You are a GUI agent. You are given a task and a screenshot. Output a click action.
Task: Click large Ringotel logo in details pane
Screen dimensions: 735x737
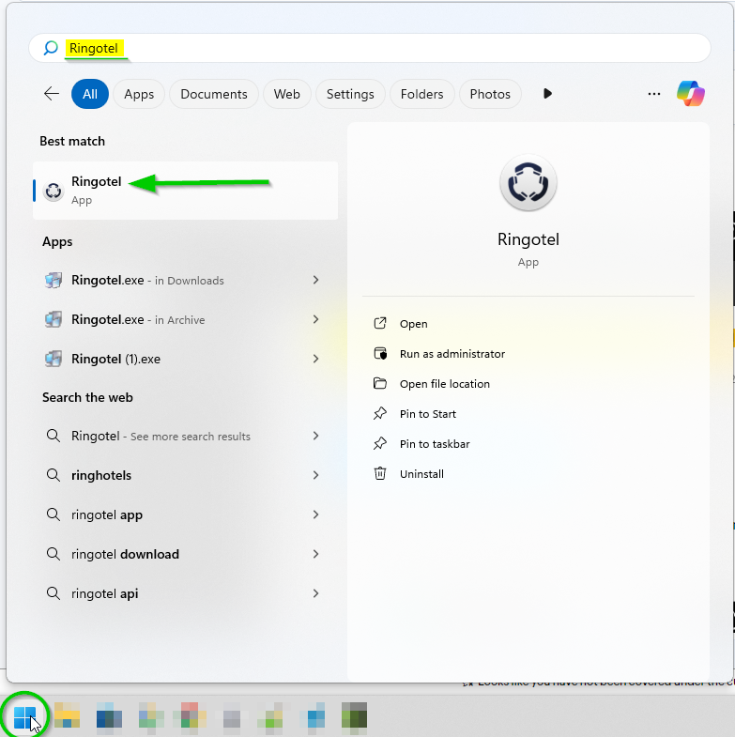click(528, 183)
